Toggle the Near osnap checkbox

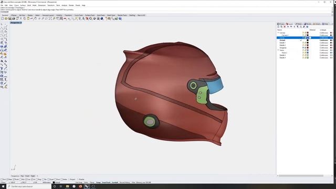(7, 180)
